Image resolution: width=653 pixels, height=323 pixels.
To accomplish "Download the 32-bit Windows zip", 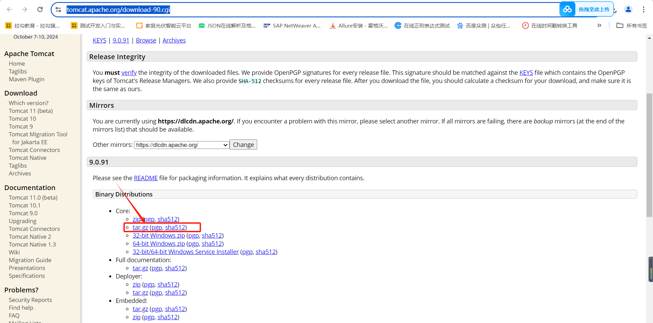I will click(158, 235).
